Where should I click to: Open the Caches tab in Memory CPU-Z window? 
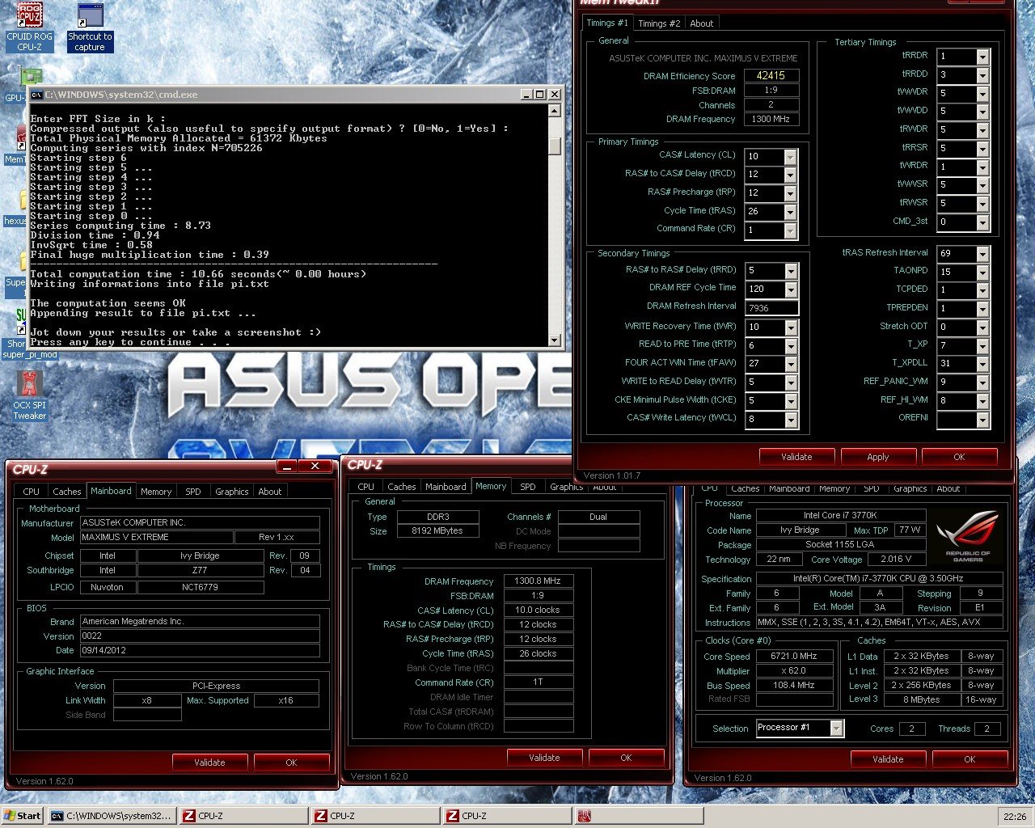click(x=401, y=487)
